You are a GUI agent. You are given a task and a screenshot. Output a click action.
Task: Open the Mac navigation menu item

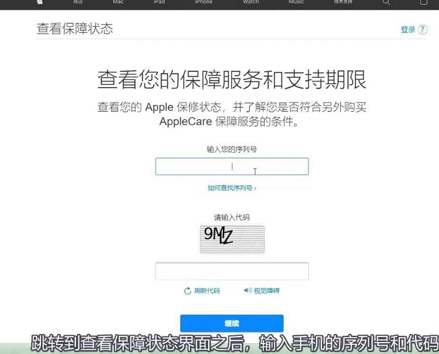point(118,1)
